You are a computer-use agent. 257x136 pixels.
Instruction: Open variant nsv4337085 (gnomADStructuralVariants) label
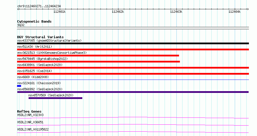pos(49,41)
